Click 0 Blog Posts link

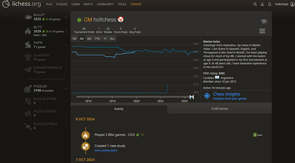(x=135, y=30)
